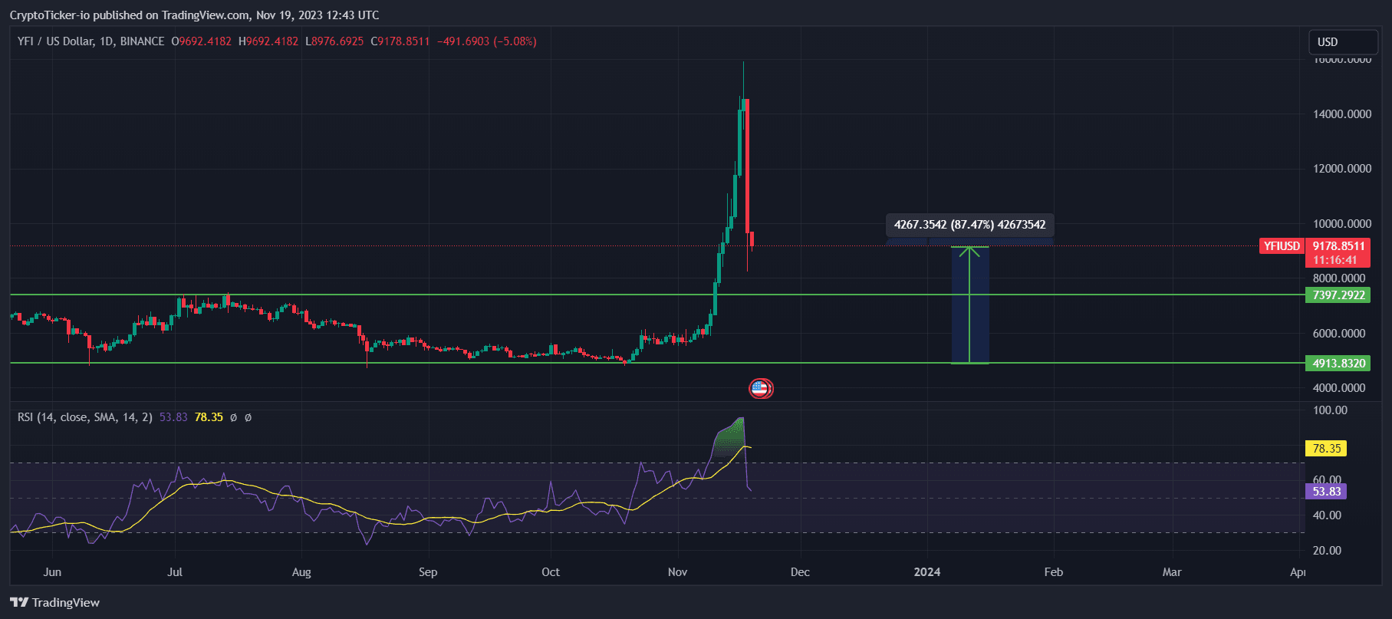The width and height of the screenshot is (1392, 619).
Task: Click the 1D interval in chart legend
Action: click(106, 41)
